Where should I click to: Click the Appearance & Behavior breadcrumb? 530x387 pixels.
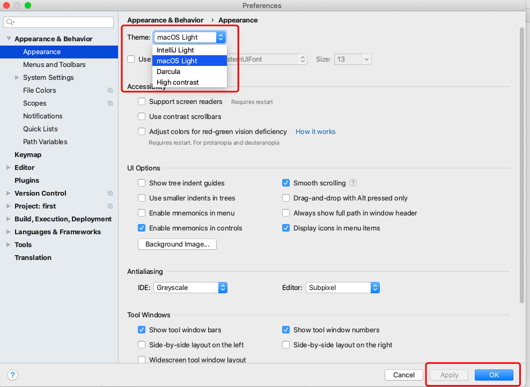(165, 20)
